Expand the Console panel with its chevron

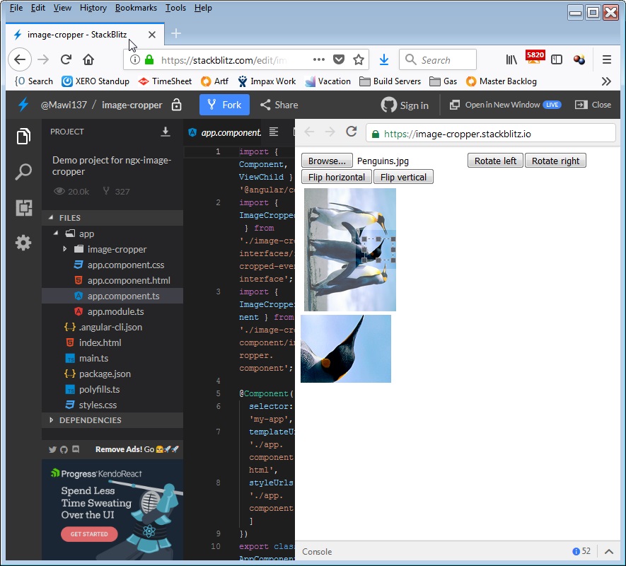click(609, 551)
